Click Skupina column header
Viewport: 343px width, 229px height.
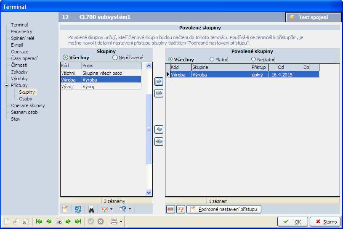coord(221,67)
